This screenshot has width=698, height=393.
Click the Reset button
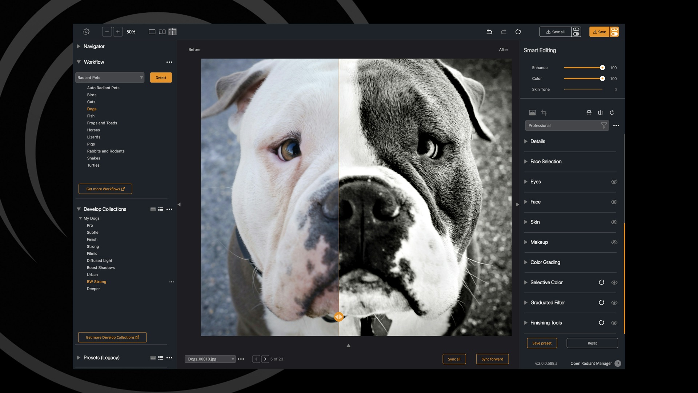pyautogui.click(x=592, y=343)
